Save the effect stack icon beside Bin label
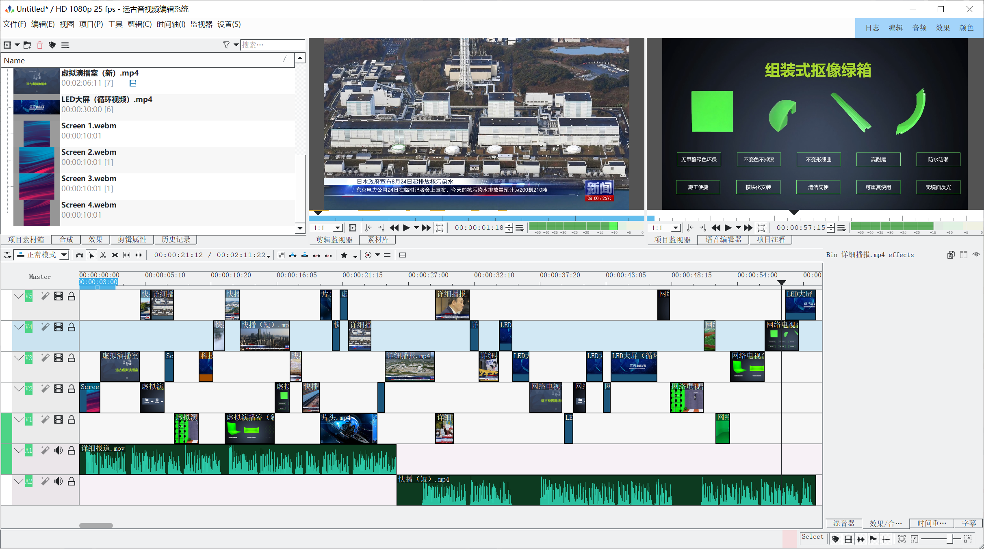Viewport: 984px width, 549px height. click(951, 255)
